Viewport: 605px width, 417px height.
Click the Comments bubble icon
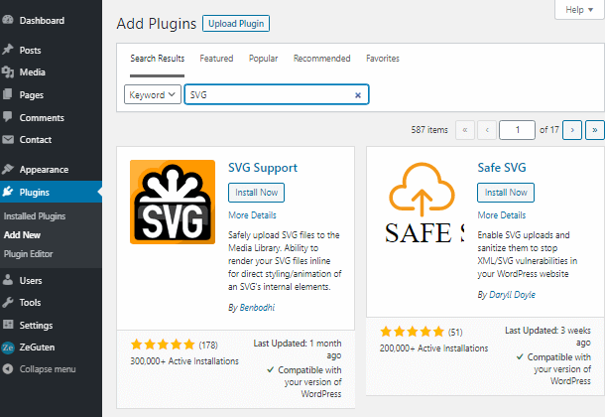coord(7,117)
